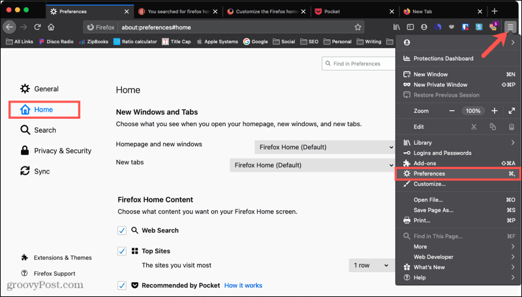Change the Top Sites row count dropdown
The image size is (522, 297).
(x=371, y=266)
